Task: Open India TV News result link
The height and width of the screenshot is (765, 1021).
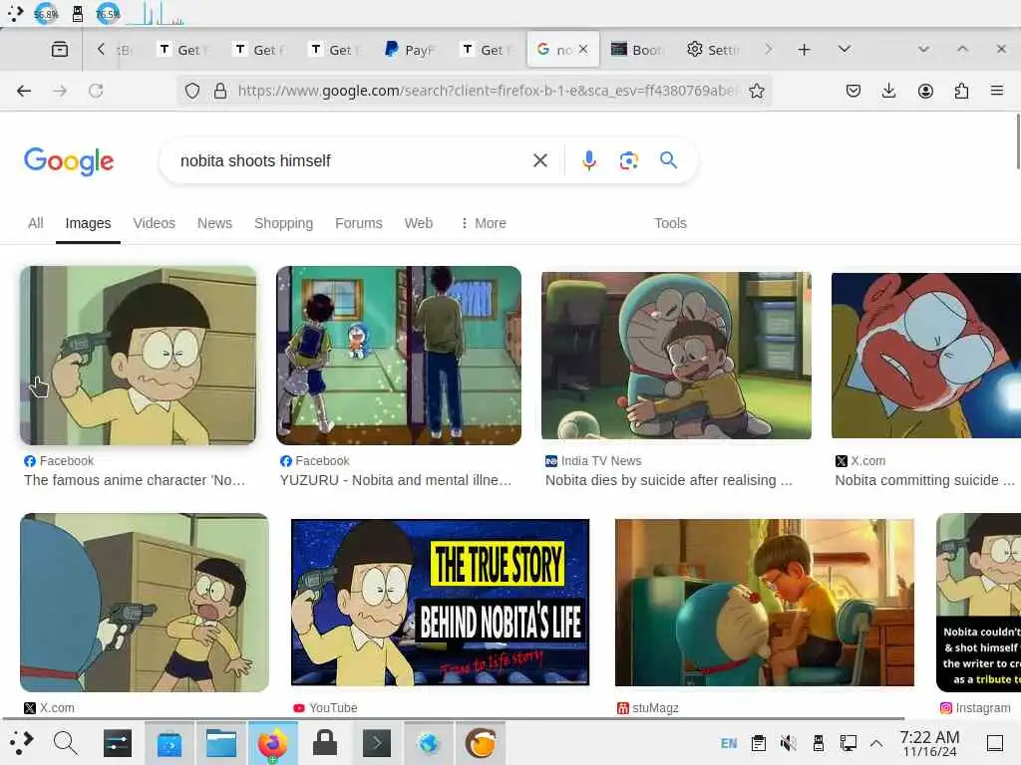Action: tap(669, 480)
